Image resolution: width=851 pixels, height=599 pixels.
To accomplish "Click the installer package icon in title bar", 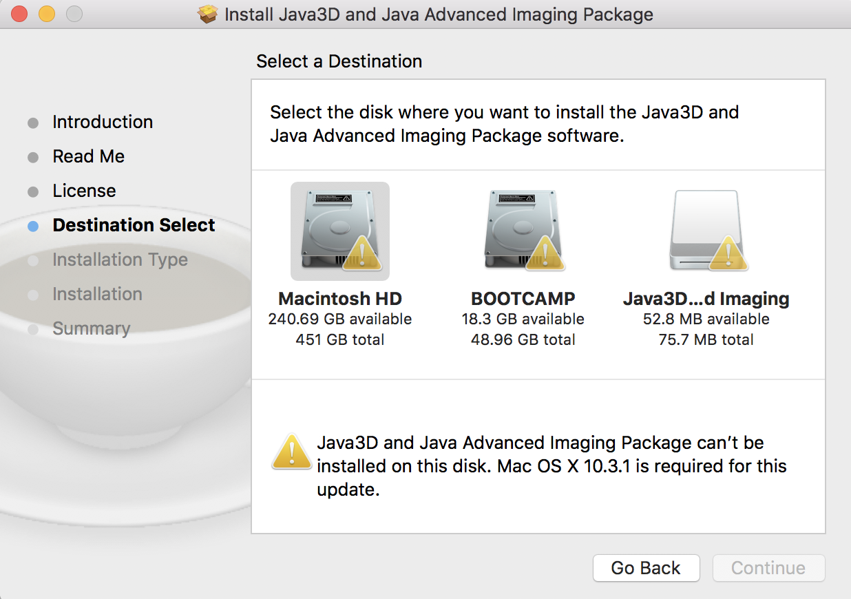I will click(207, 14).
